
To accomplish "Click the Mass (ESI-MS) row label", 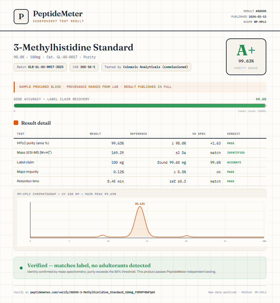I will coord(34,152).
